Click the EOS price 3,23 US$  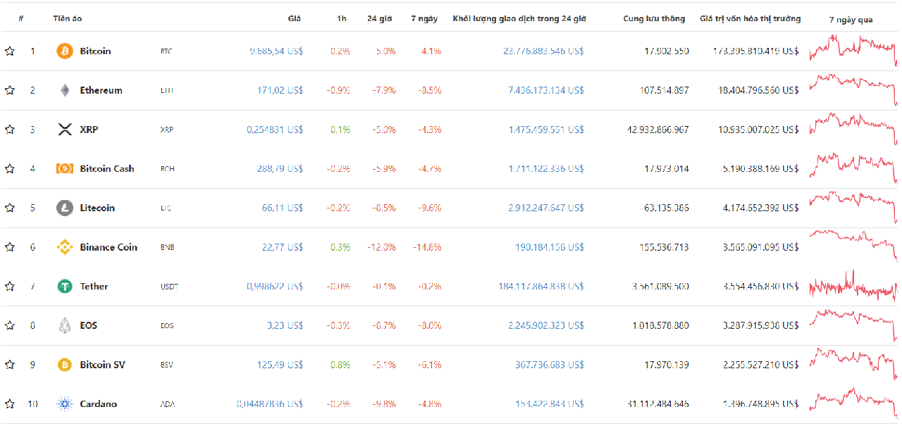click(285, 325)
